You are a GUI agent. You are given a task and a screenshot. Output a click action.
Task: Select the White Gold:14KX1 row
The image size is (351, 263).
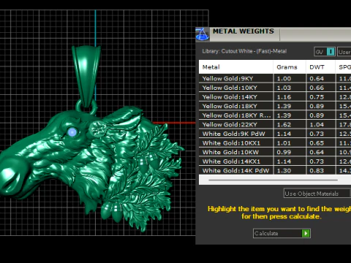[x=275, y=161]
